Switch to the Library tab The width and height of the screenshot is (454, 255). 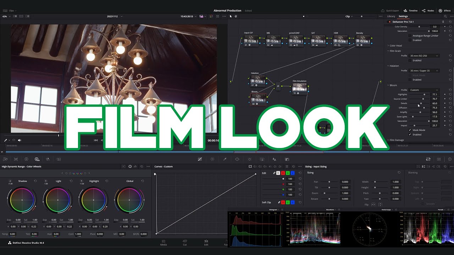point(391,16)
